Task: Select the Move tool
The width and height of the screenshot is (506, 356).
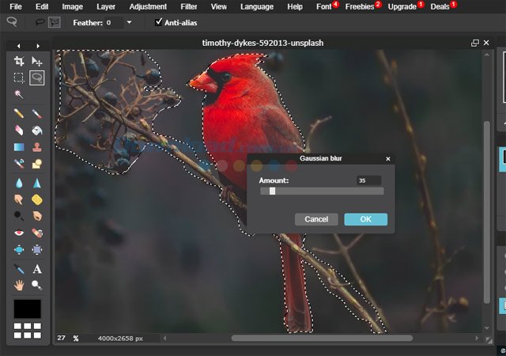Action: coord(36,61)
